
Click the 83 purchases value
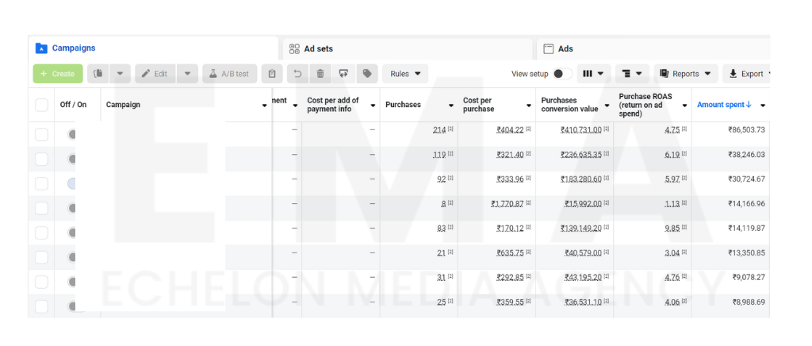[x=441, y=228]
